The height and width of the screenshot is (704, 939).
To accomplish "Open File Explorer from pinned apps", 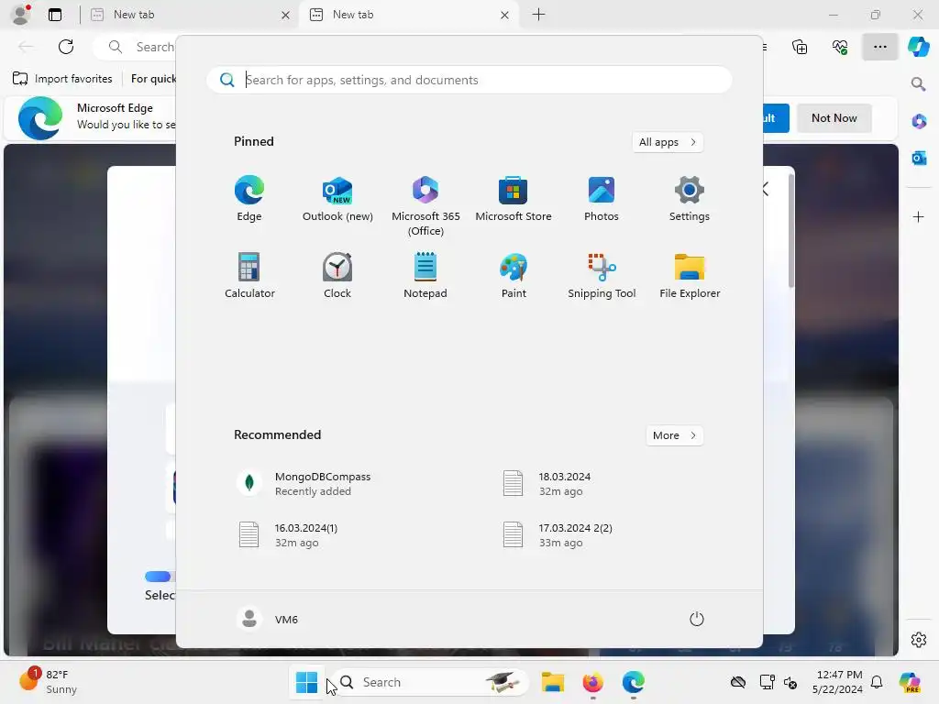I will [690, 275].
